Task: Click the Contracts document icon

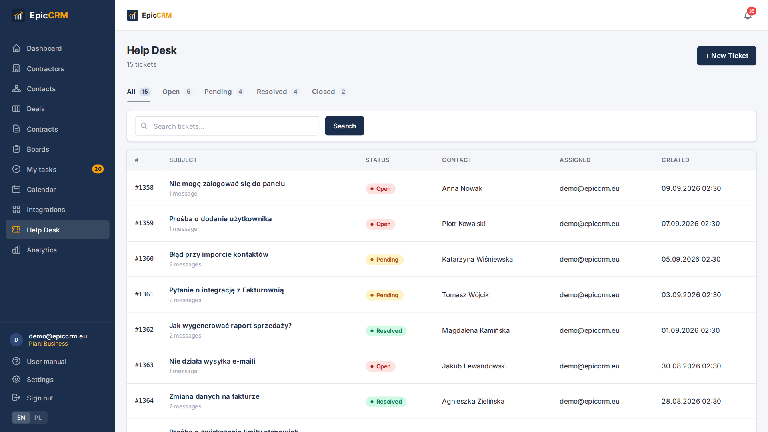Action: coord(16,129)
